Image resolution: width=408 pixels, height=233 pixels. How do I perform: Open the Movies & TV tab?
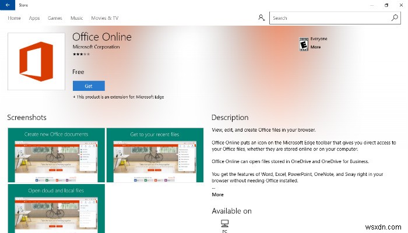click(x=105, y=18)
